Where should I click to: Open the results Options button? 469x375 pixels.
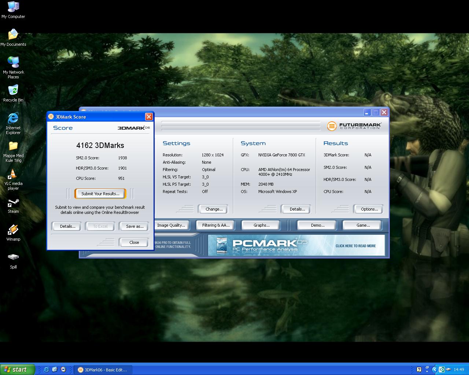369,209
